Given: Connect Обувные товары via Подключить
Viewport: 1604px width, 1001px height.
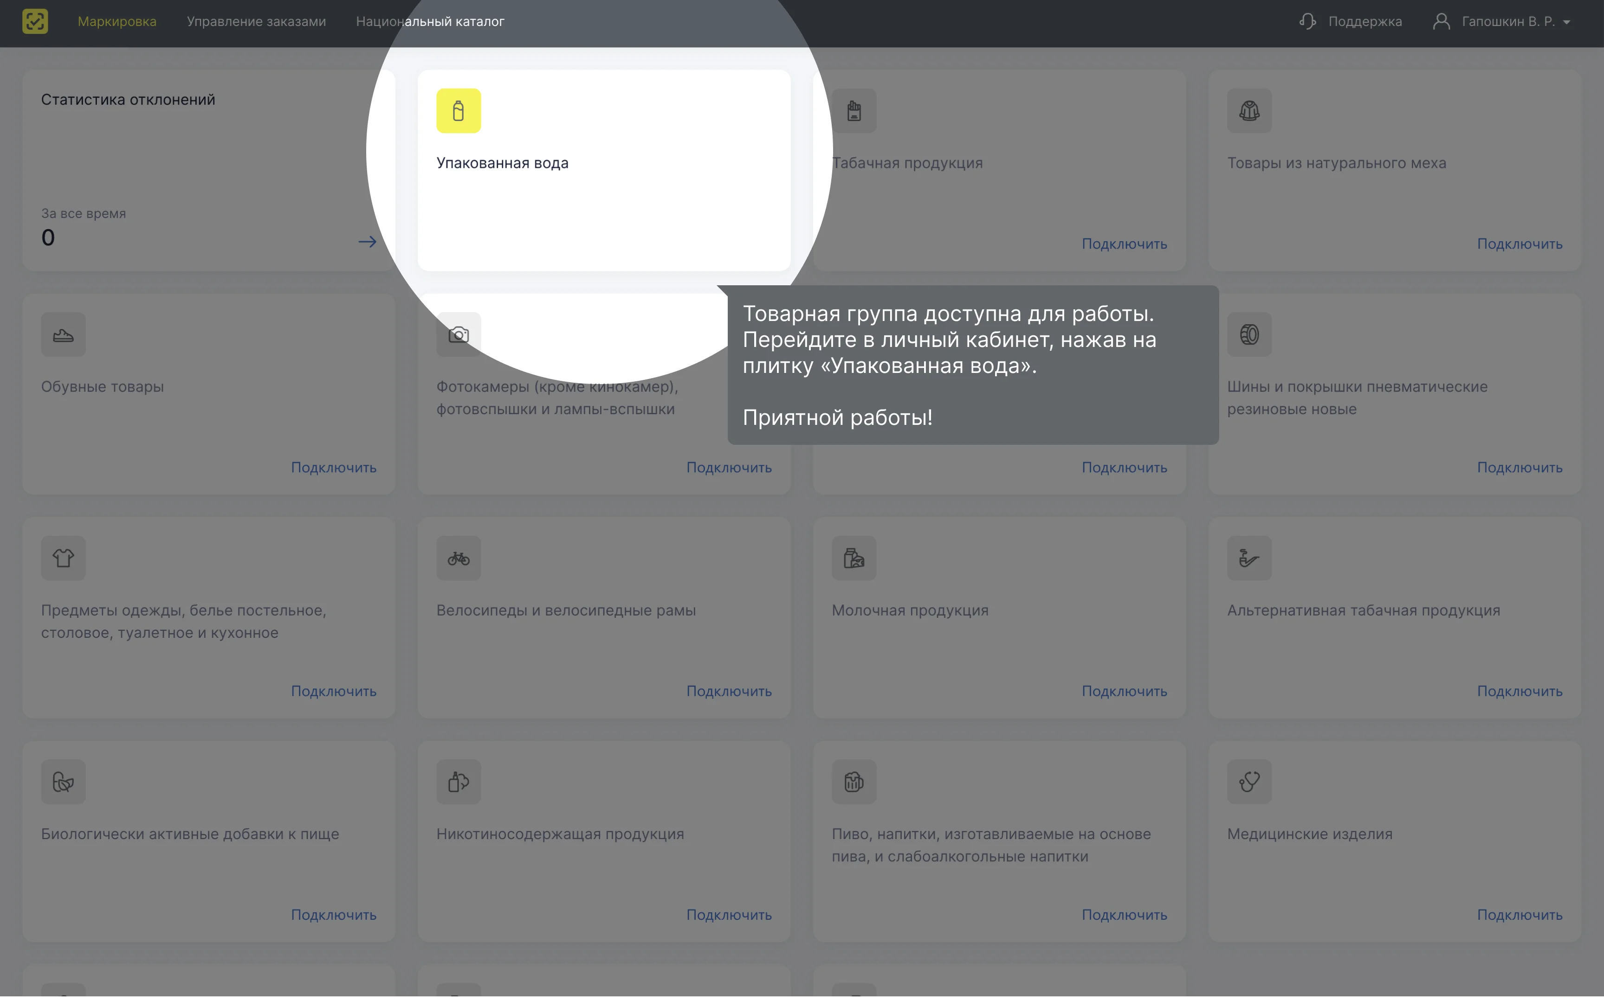Looking at the screenshot, I should tap(334, 468).
